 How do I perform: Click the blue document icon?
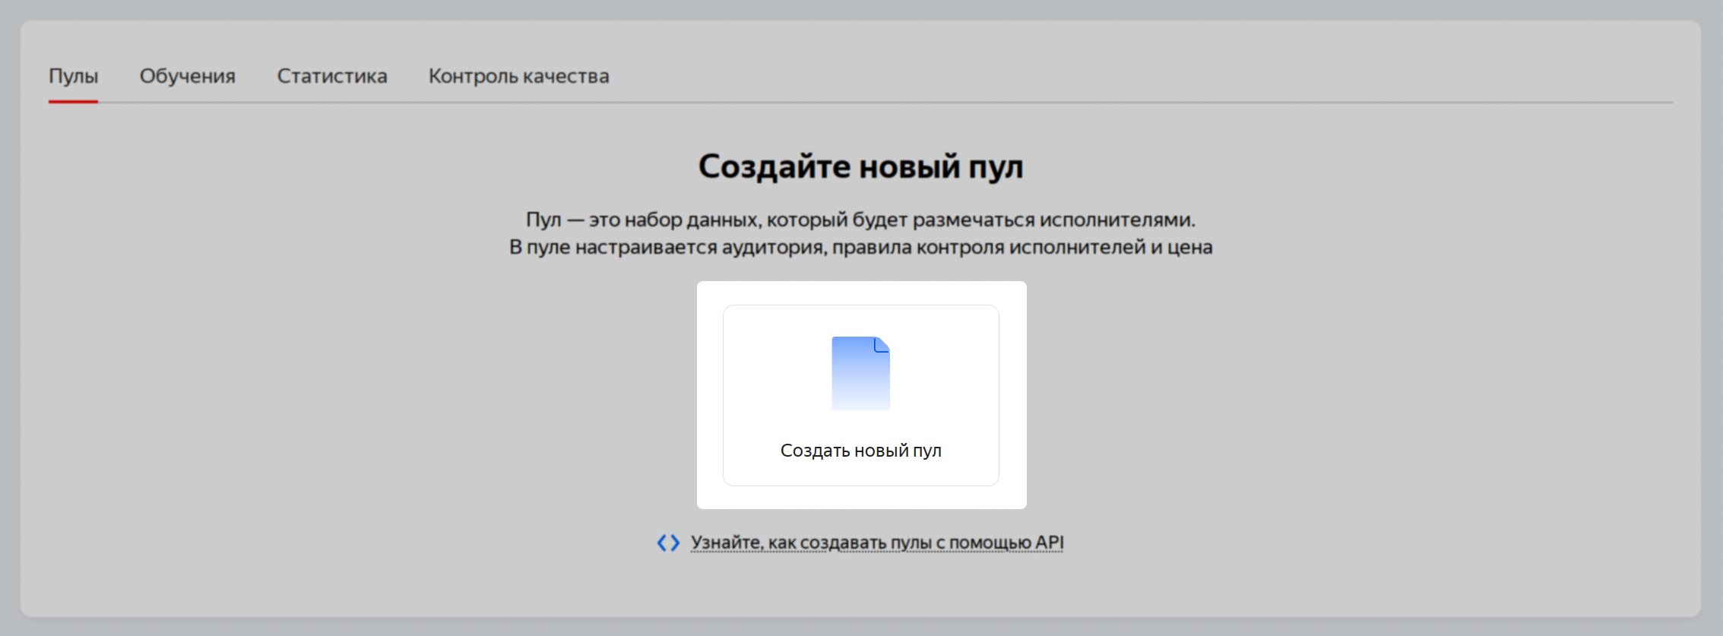[860, 374]
